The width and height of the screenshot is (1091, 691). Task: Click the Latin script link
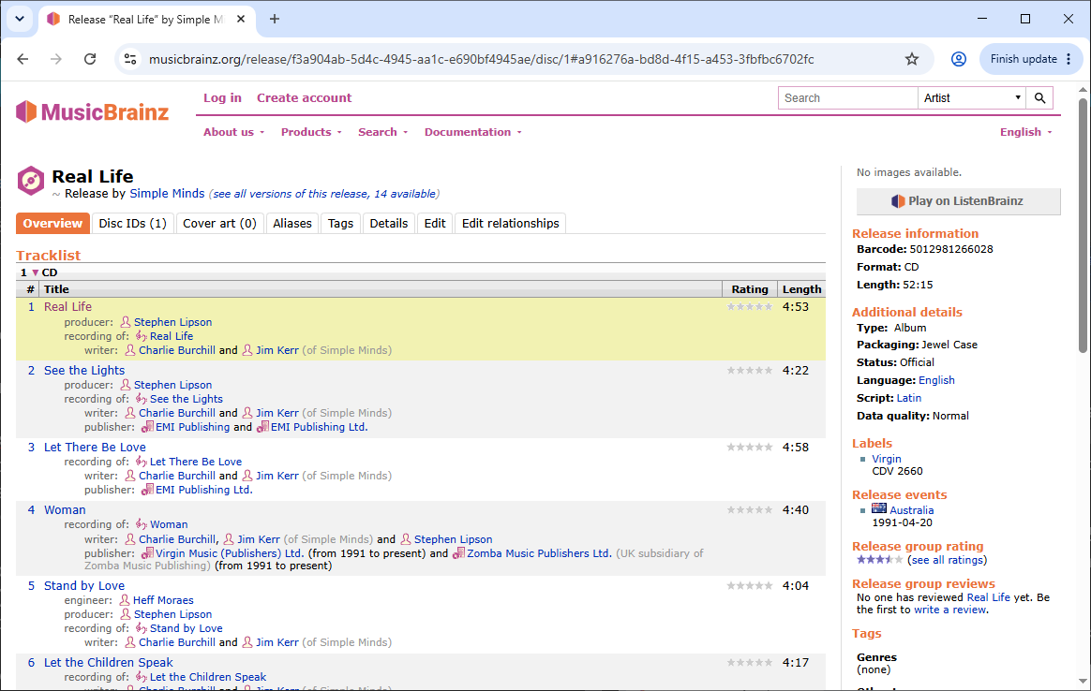[909, 398]
